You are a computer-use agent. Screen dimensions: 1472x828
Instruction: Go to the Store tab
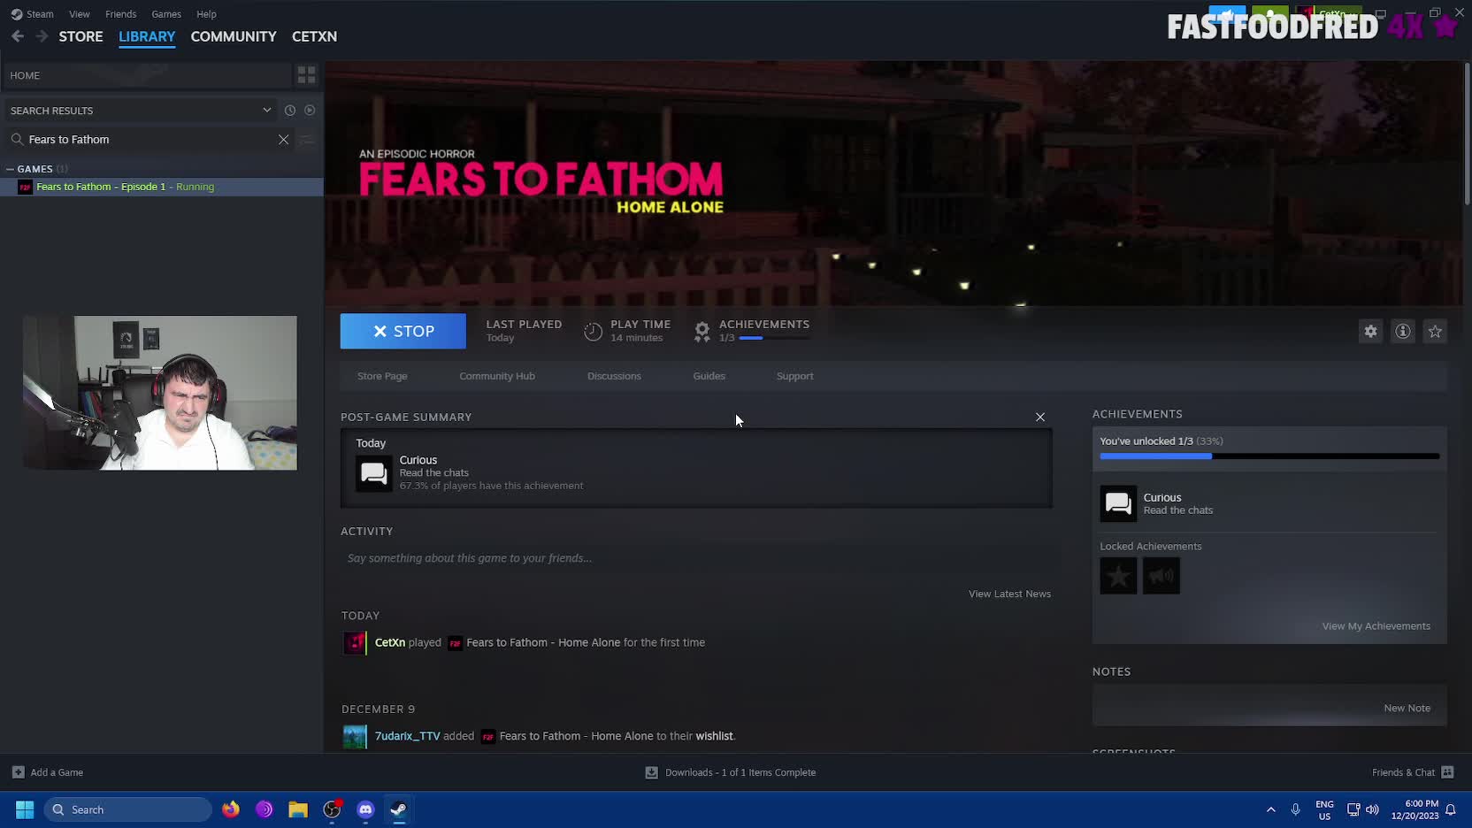click(80, 36)
